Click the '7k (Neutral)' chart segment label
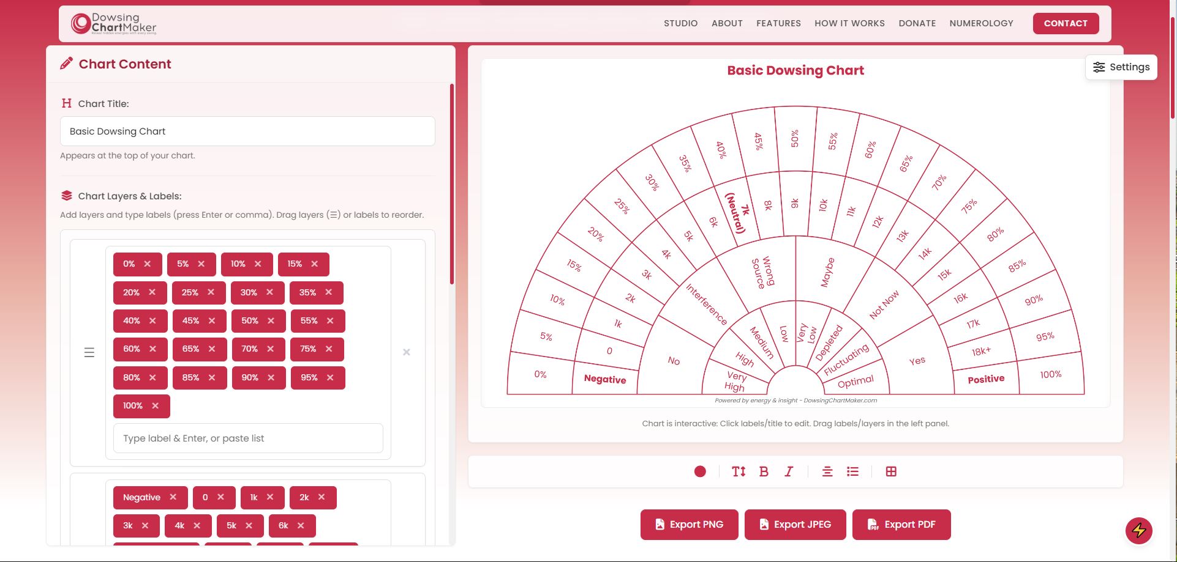This screenshot has height=562, width=1177. [737, 212]
